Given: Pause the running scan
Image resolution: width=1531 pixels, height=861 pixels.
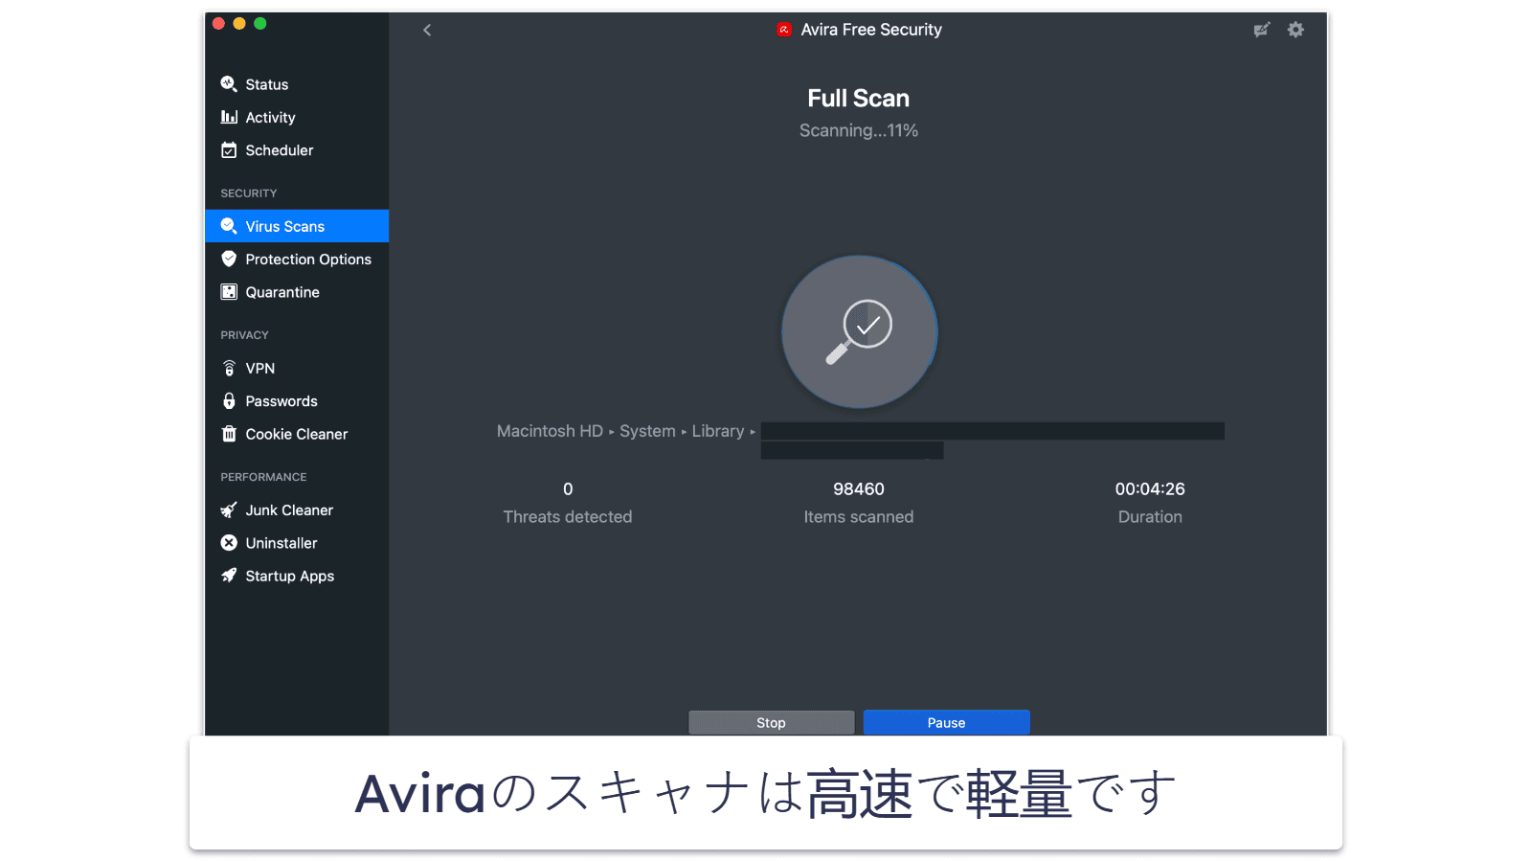Looking at the screenshot, I should pos(946,723).
